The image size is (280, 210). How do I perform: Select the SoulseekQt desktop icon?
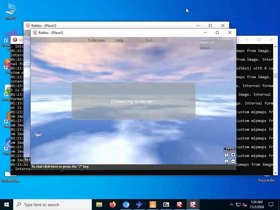coord(10,177)
